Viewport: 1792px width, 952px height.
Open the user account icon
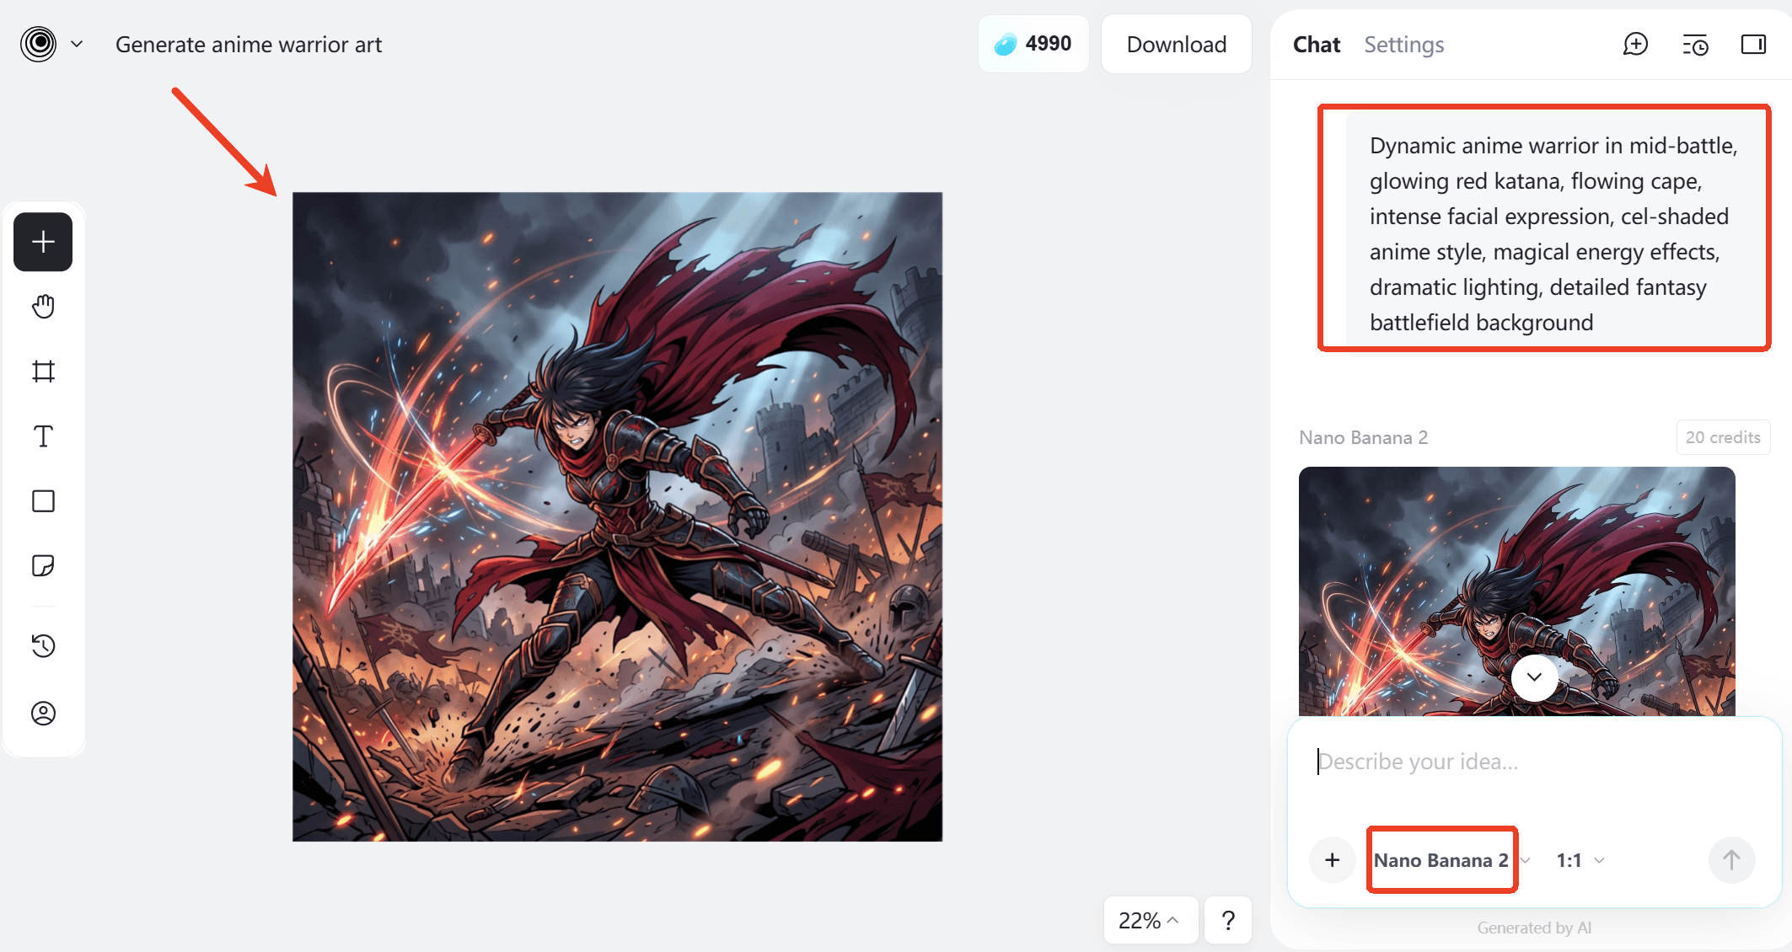[43, 714]
